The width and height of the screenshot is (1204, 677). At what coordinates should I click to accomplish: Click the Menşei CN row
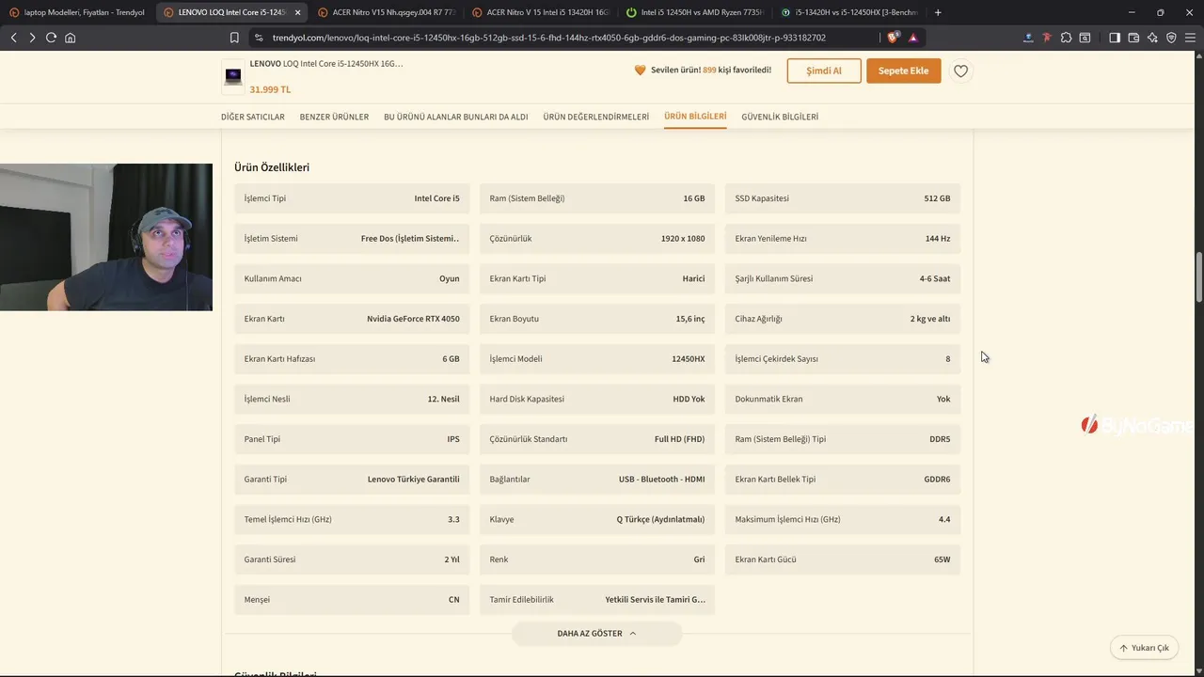click(x=352, y=600)
